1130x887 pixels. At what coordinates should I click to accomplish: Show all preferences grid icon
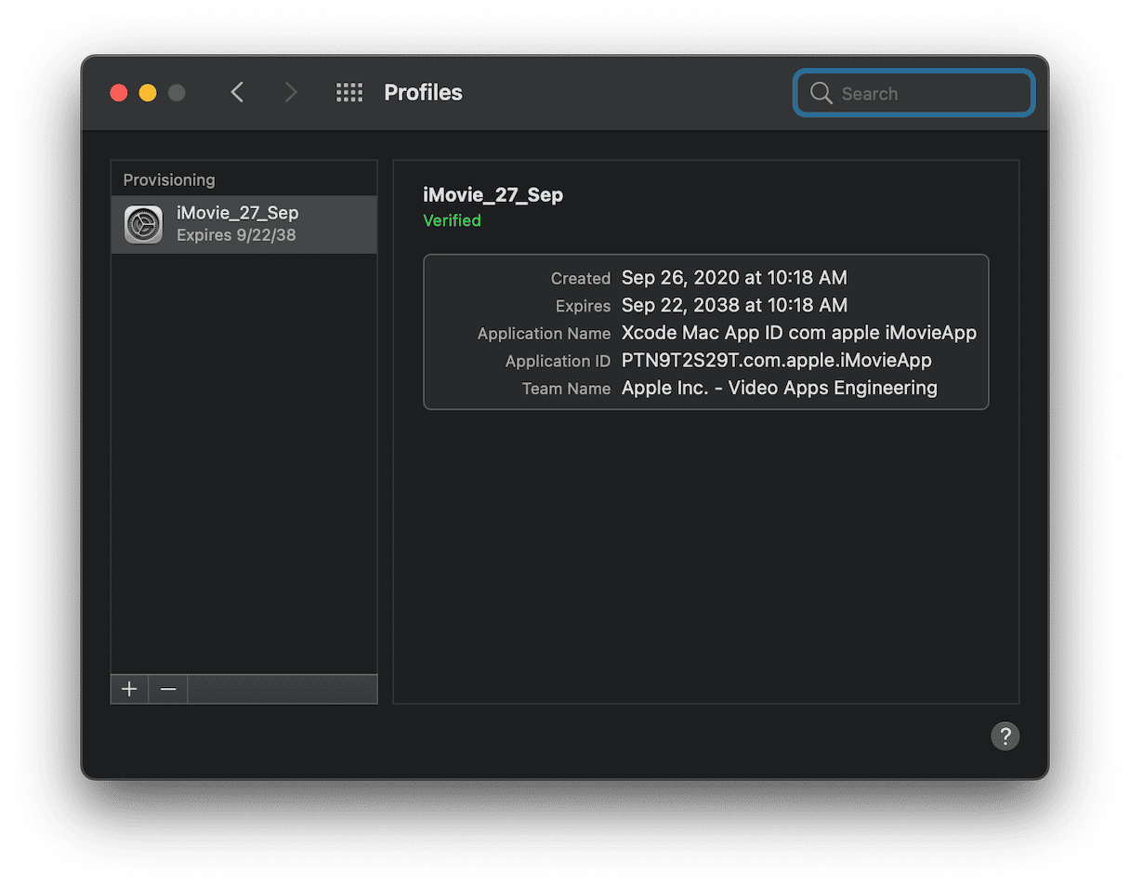[x=349, y=92]
